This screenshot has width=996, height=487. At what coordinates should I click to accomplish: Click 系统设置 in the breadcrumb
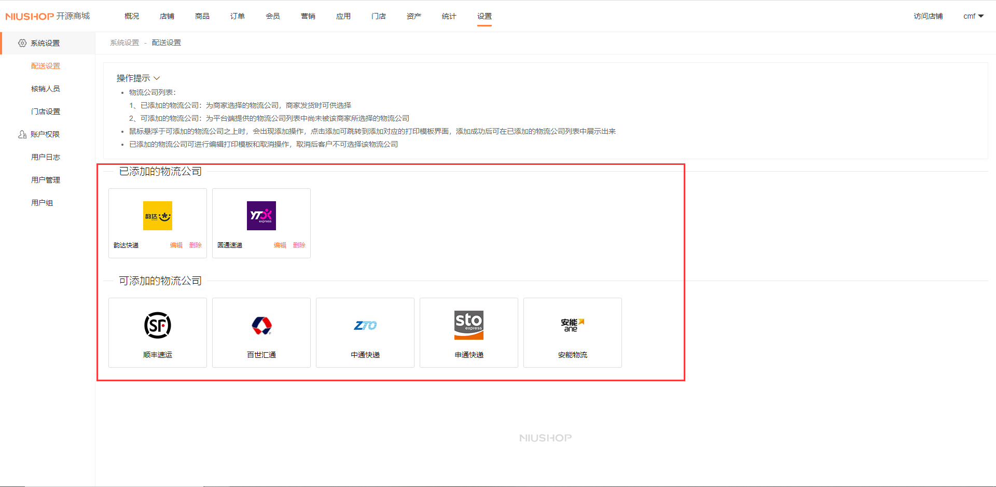point(125,43)
